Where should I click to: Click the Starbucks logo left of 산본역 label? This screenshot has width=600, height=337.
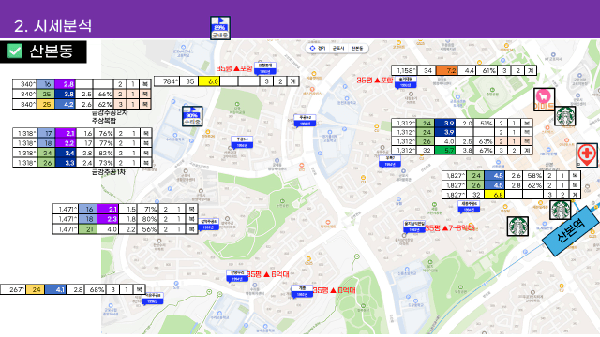[517, 226]
